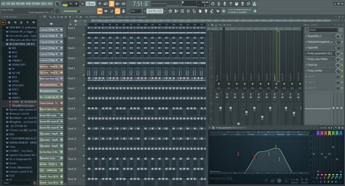Viewport: 345px width, 186px height.
Task: Open the PATTERNS menu
Action: tap(21, 3)
